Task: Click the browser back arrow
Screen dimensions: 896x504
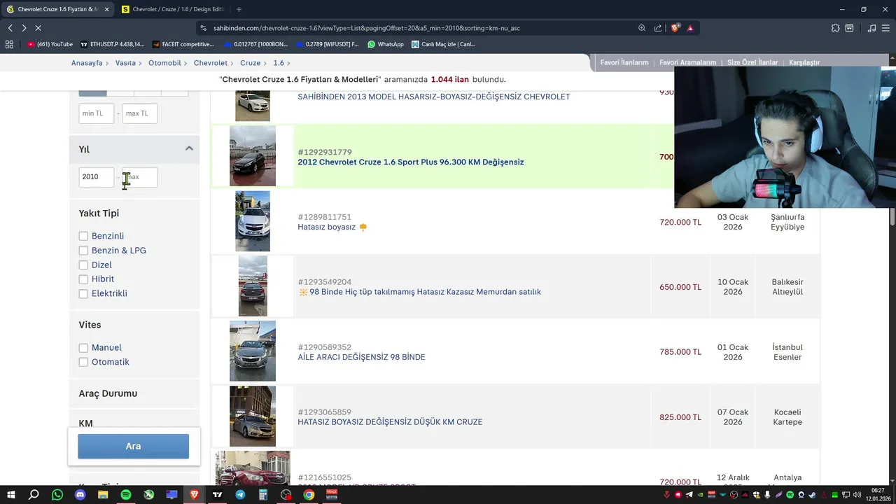Action: (x=10, y=28)
